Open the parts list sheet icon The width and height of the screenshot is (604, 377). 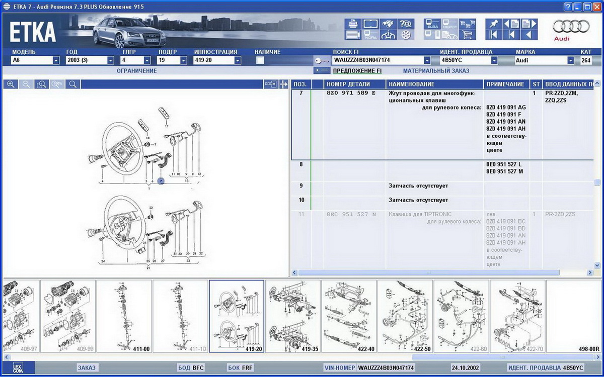tap(353, 35)
